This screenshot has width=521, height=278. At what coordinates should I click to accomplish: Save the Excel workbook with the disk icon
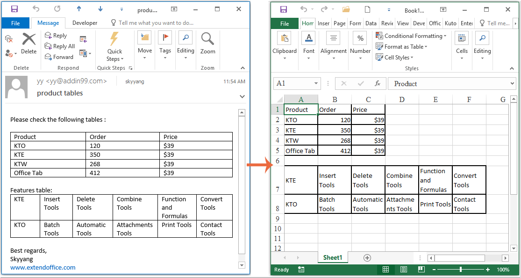pyautogui.click(x=284, y=9)
